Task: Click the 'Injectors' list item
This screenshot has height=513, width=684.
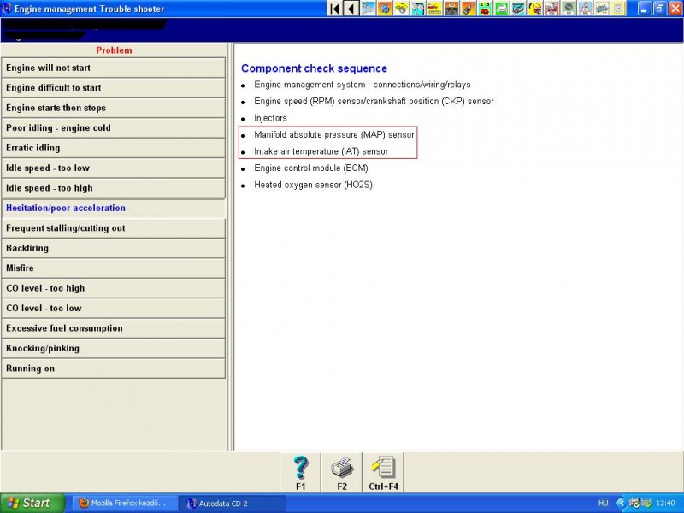Action: (270, 118)
